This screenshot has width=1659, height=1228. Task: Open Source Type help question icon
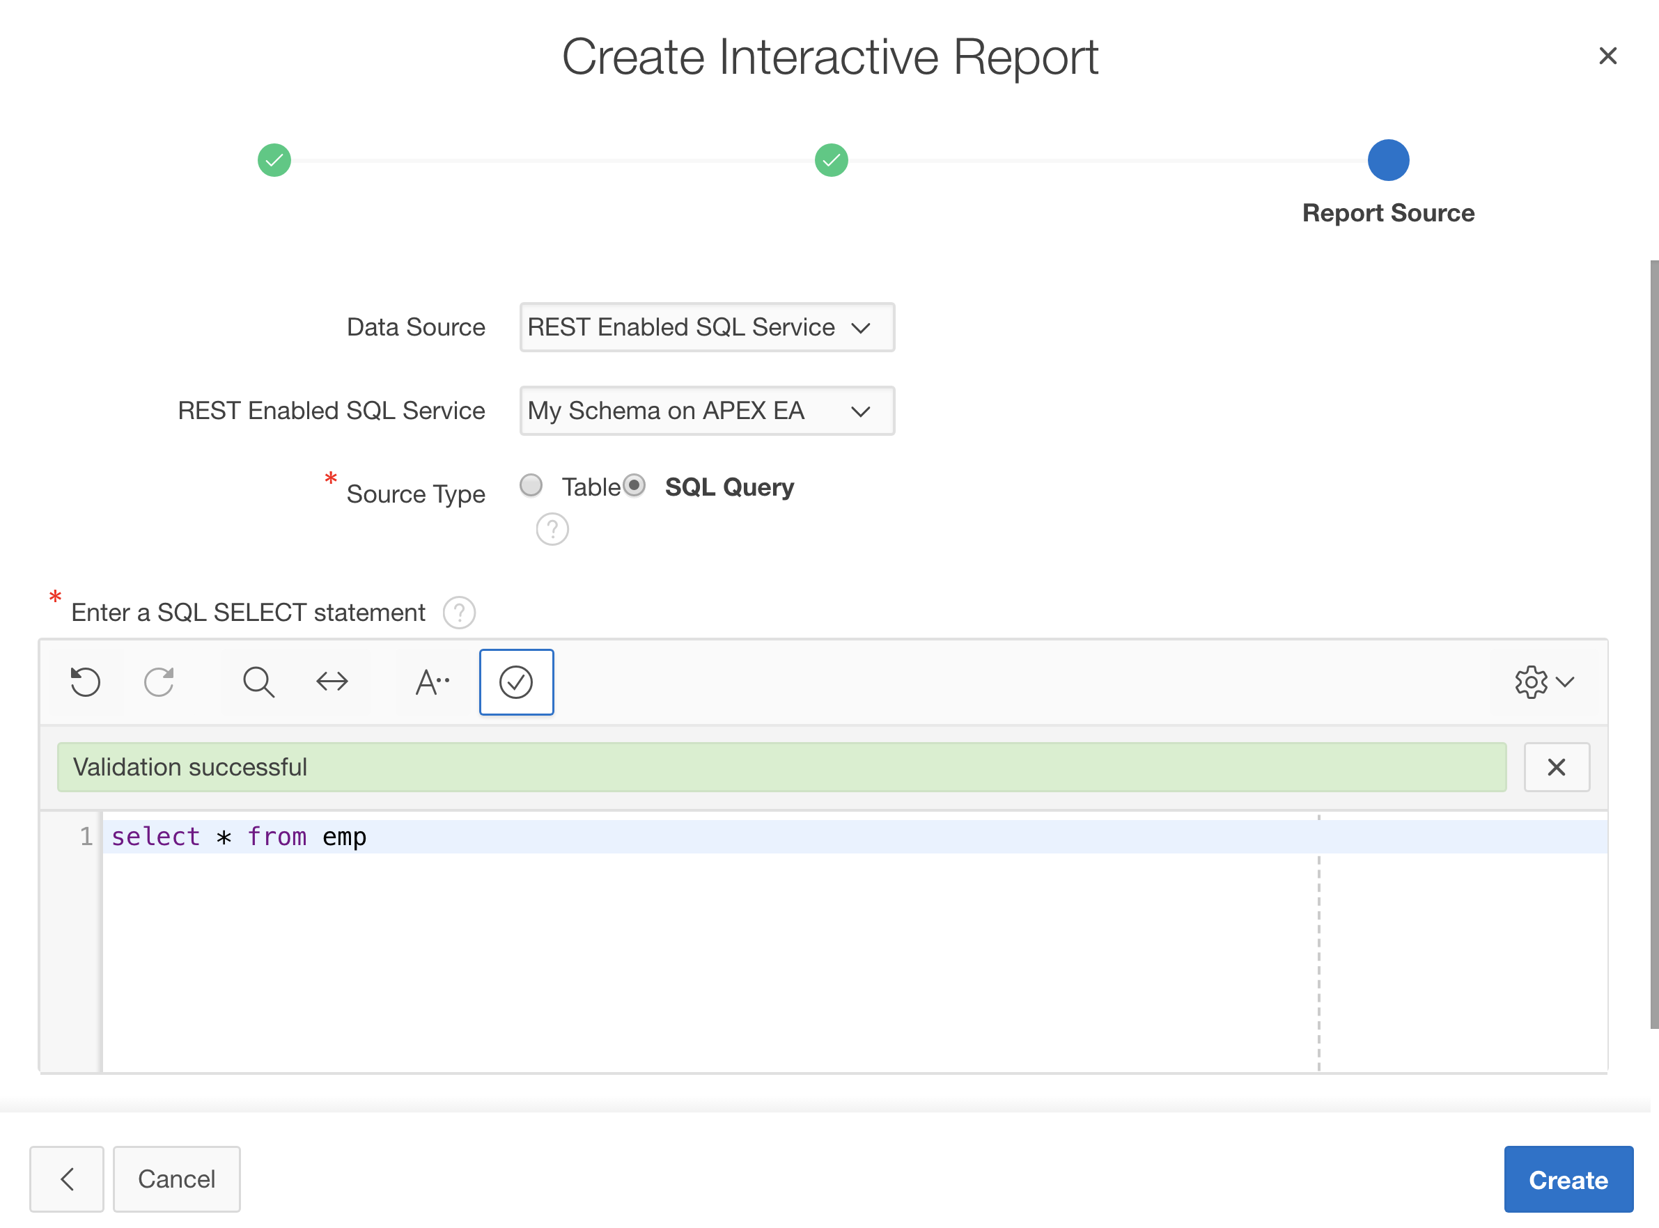552,529
